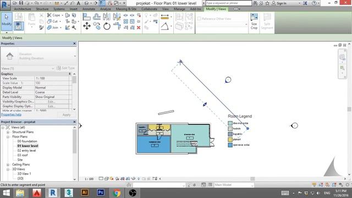This screenshot has height=198, width=352.
Task: Select 3D View 1 in Project Browser
Action: point(24,174)
